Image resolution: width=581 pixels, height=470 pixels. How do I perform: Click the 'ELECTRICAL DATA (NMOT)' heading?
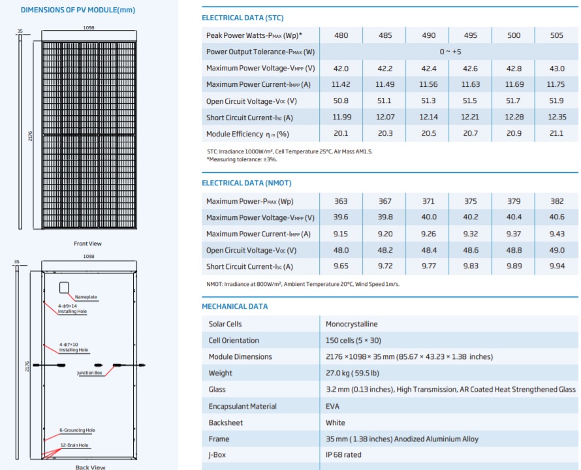(247, 183)
